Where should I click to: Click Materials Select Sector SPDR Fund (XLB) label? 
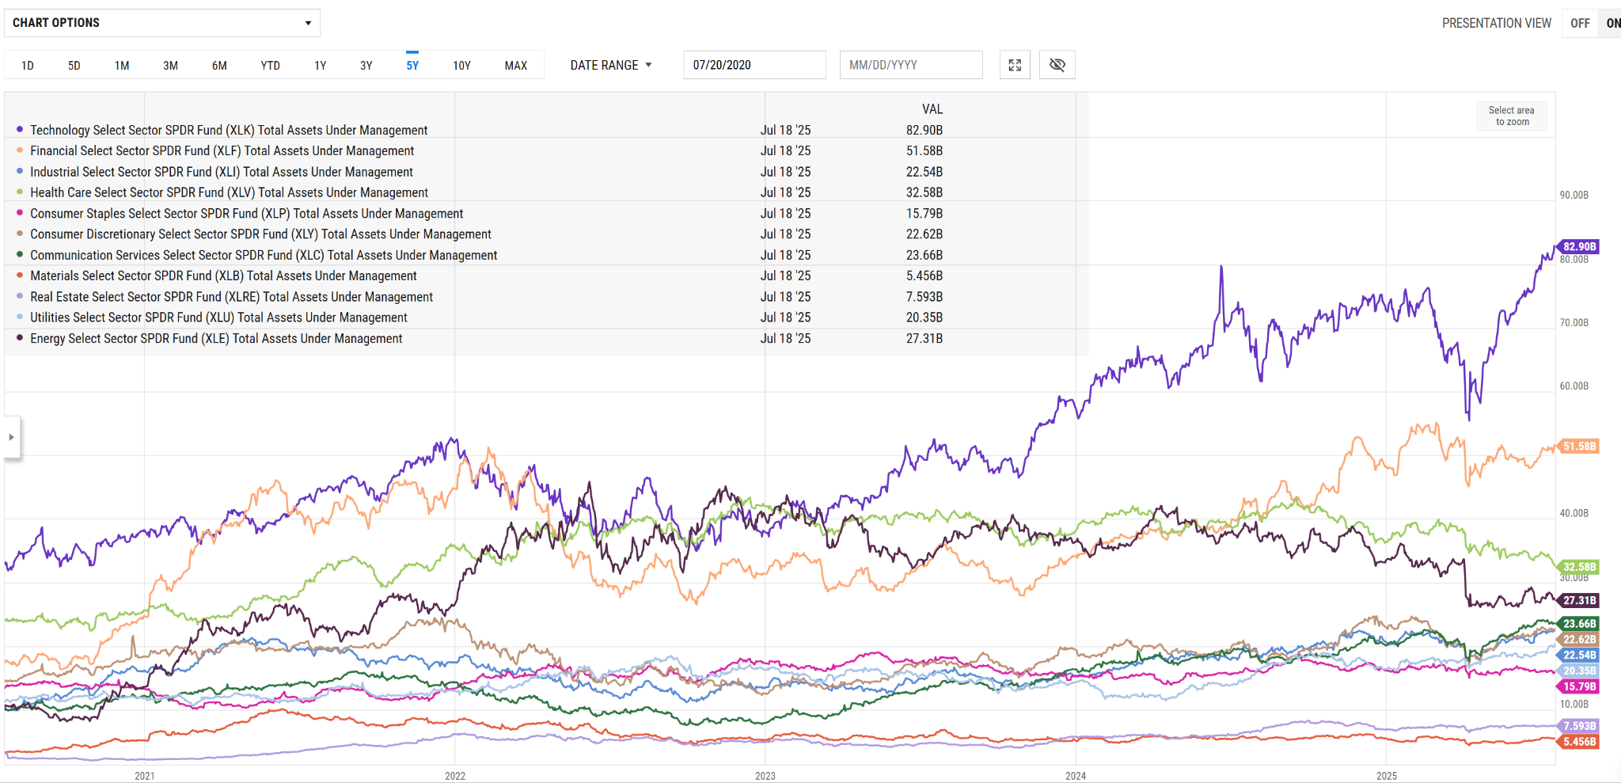tap(223, 276)
